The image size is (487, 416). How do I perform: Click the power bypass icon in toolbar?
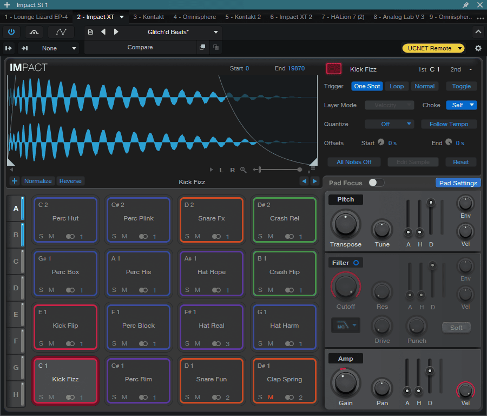11,32
